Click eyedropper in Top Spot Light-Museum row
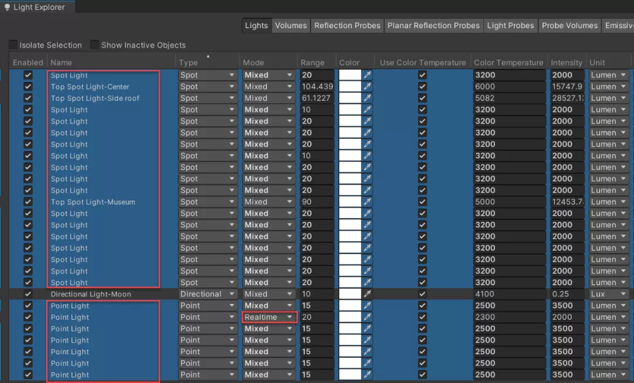 (367, 201)
